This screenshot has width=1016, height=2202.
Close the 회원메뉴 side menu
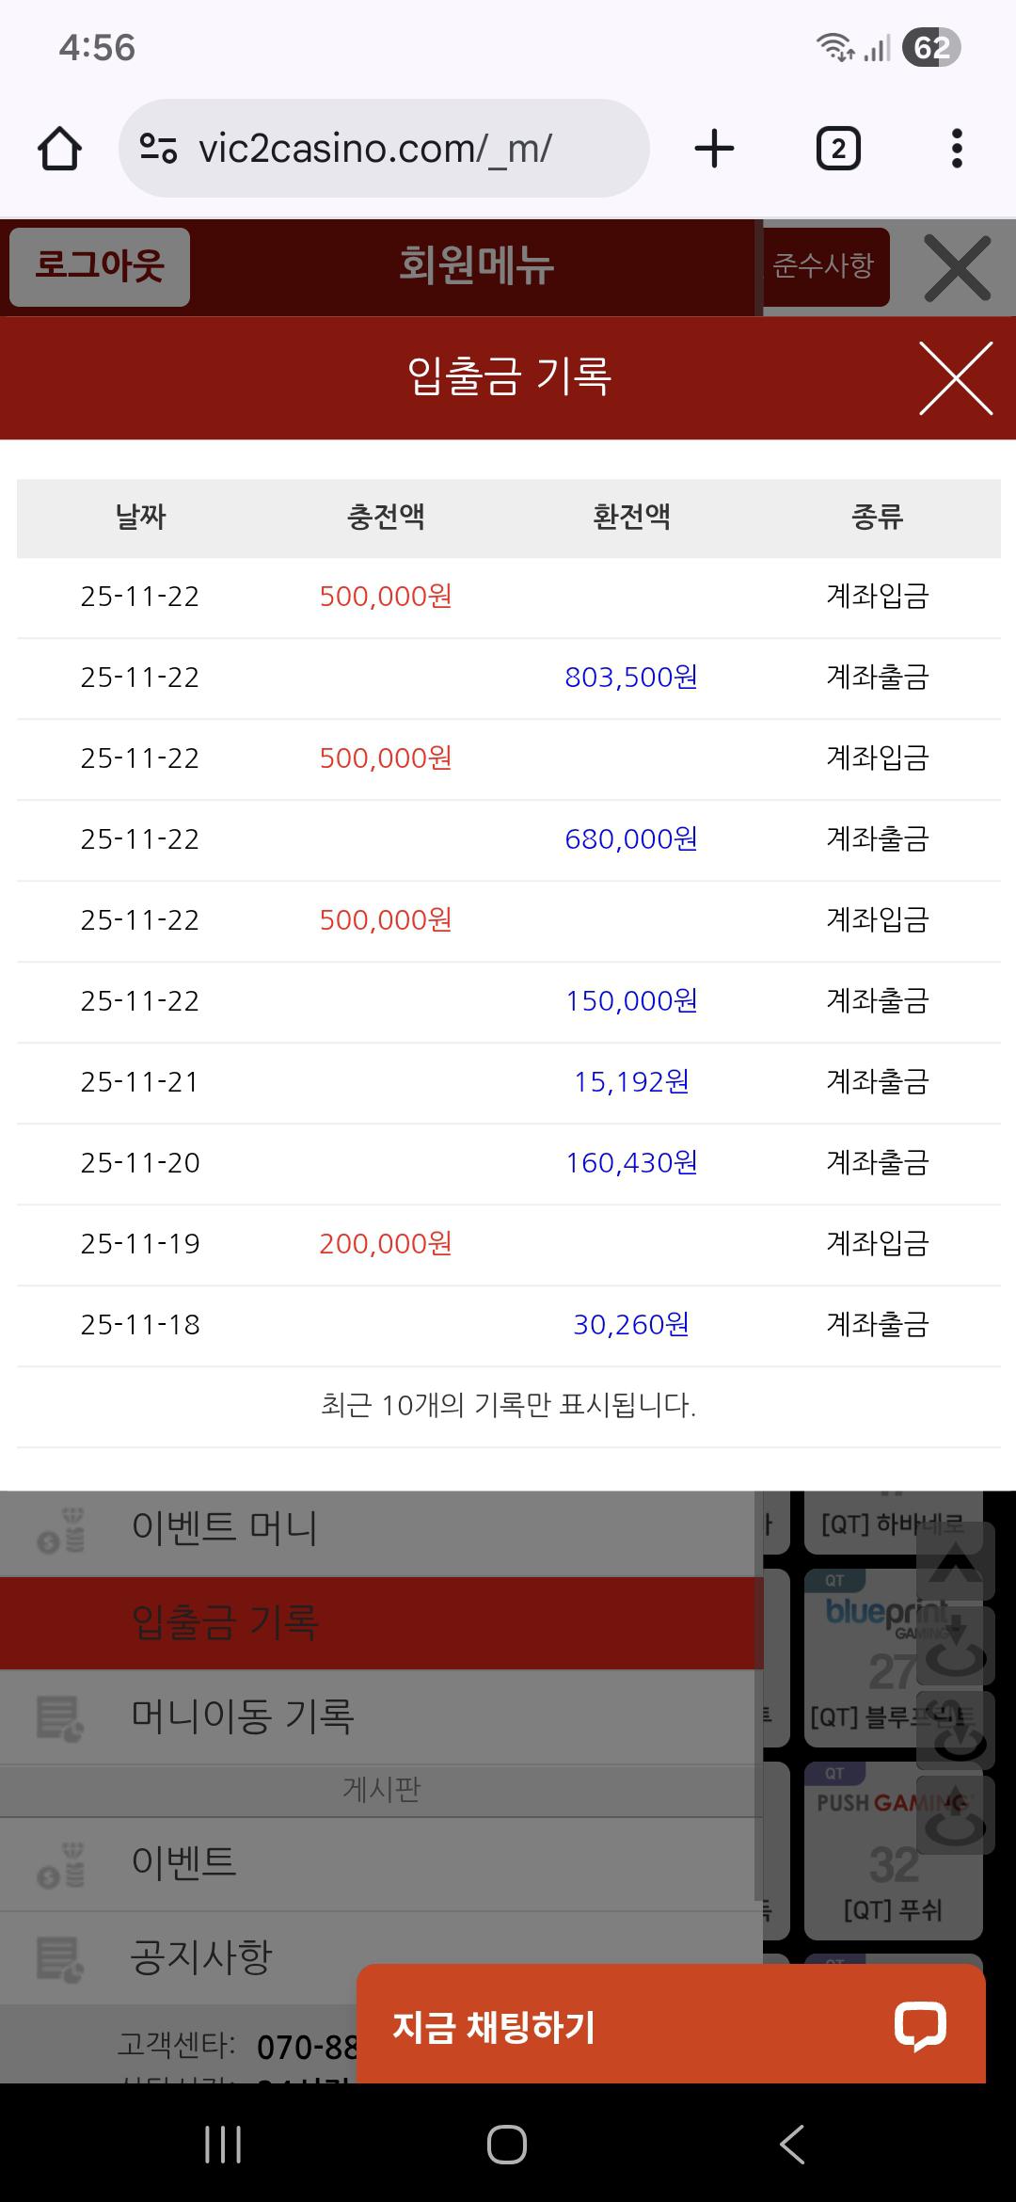click(957, 268)
